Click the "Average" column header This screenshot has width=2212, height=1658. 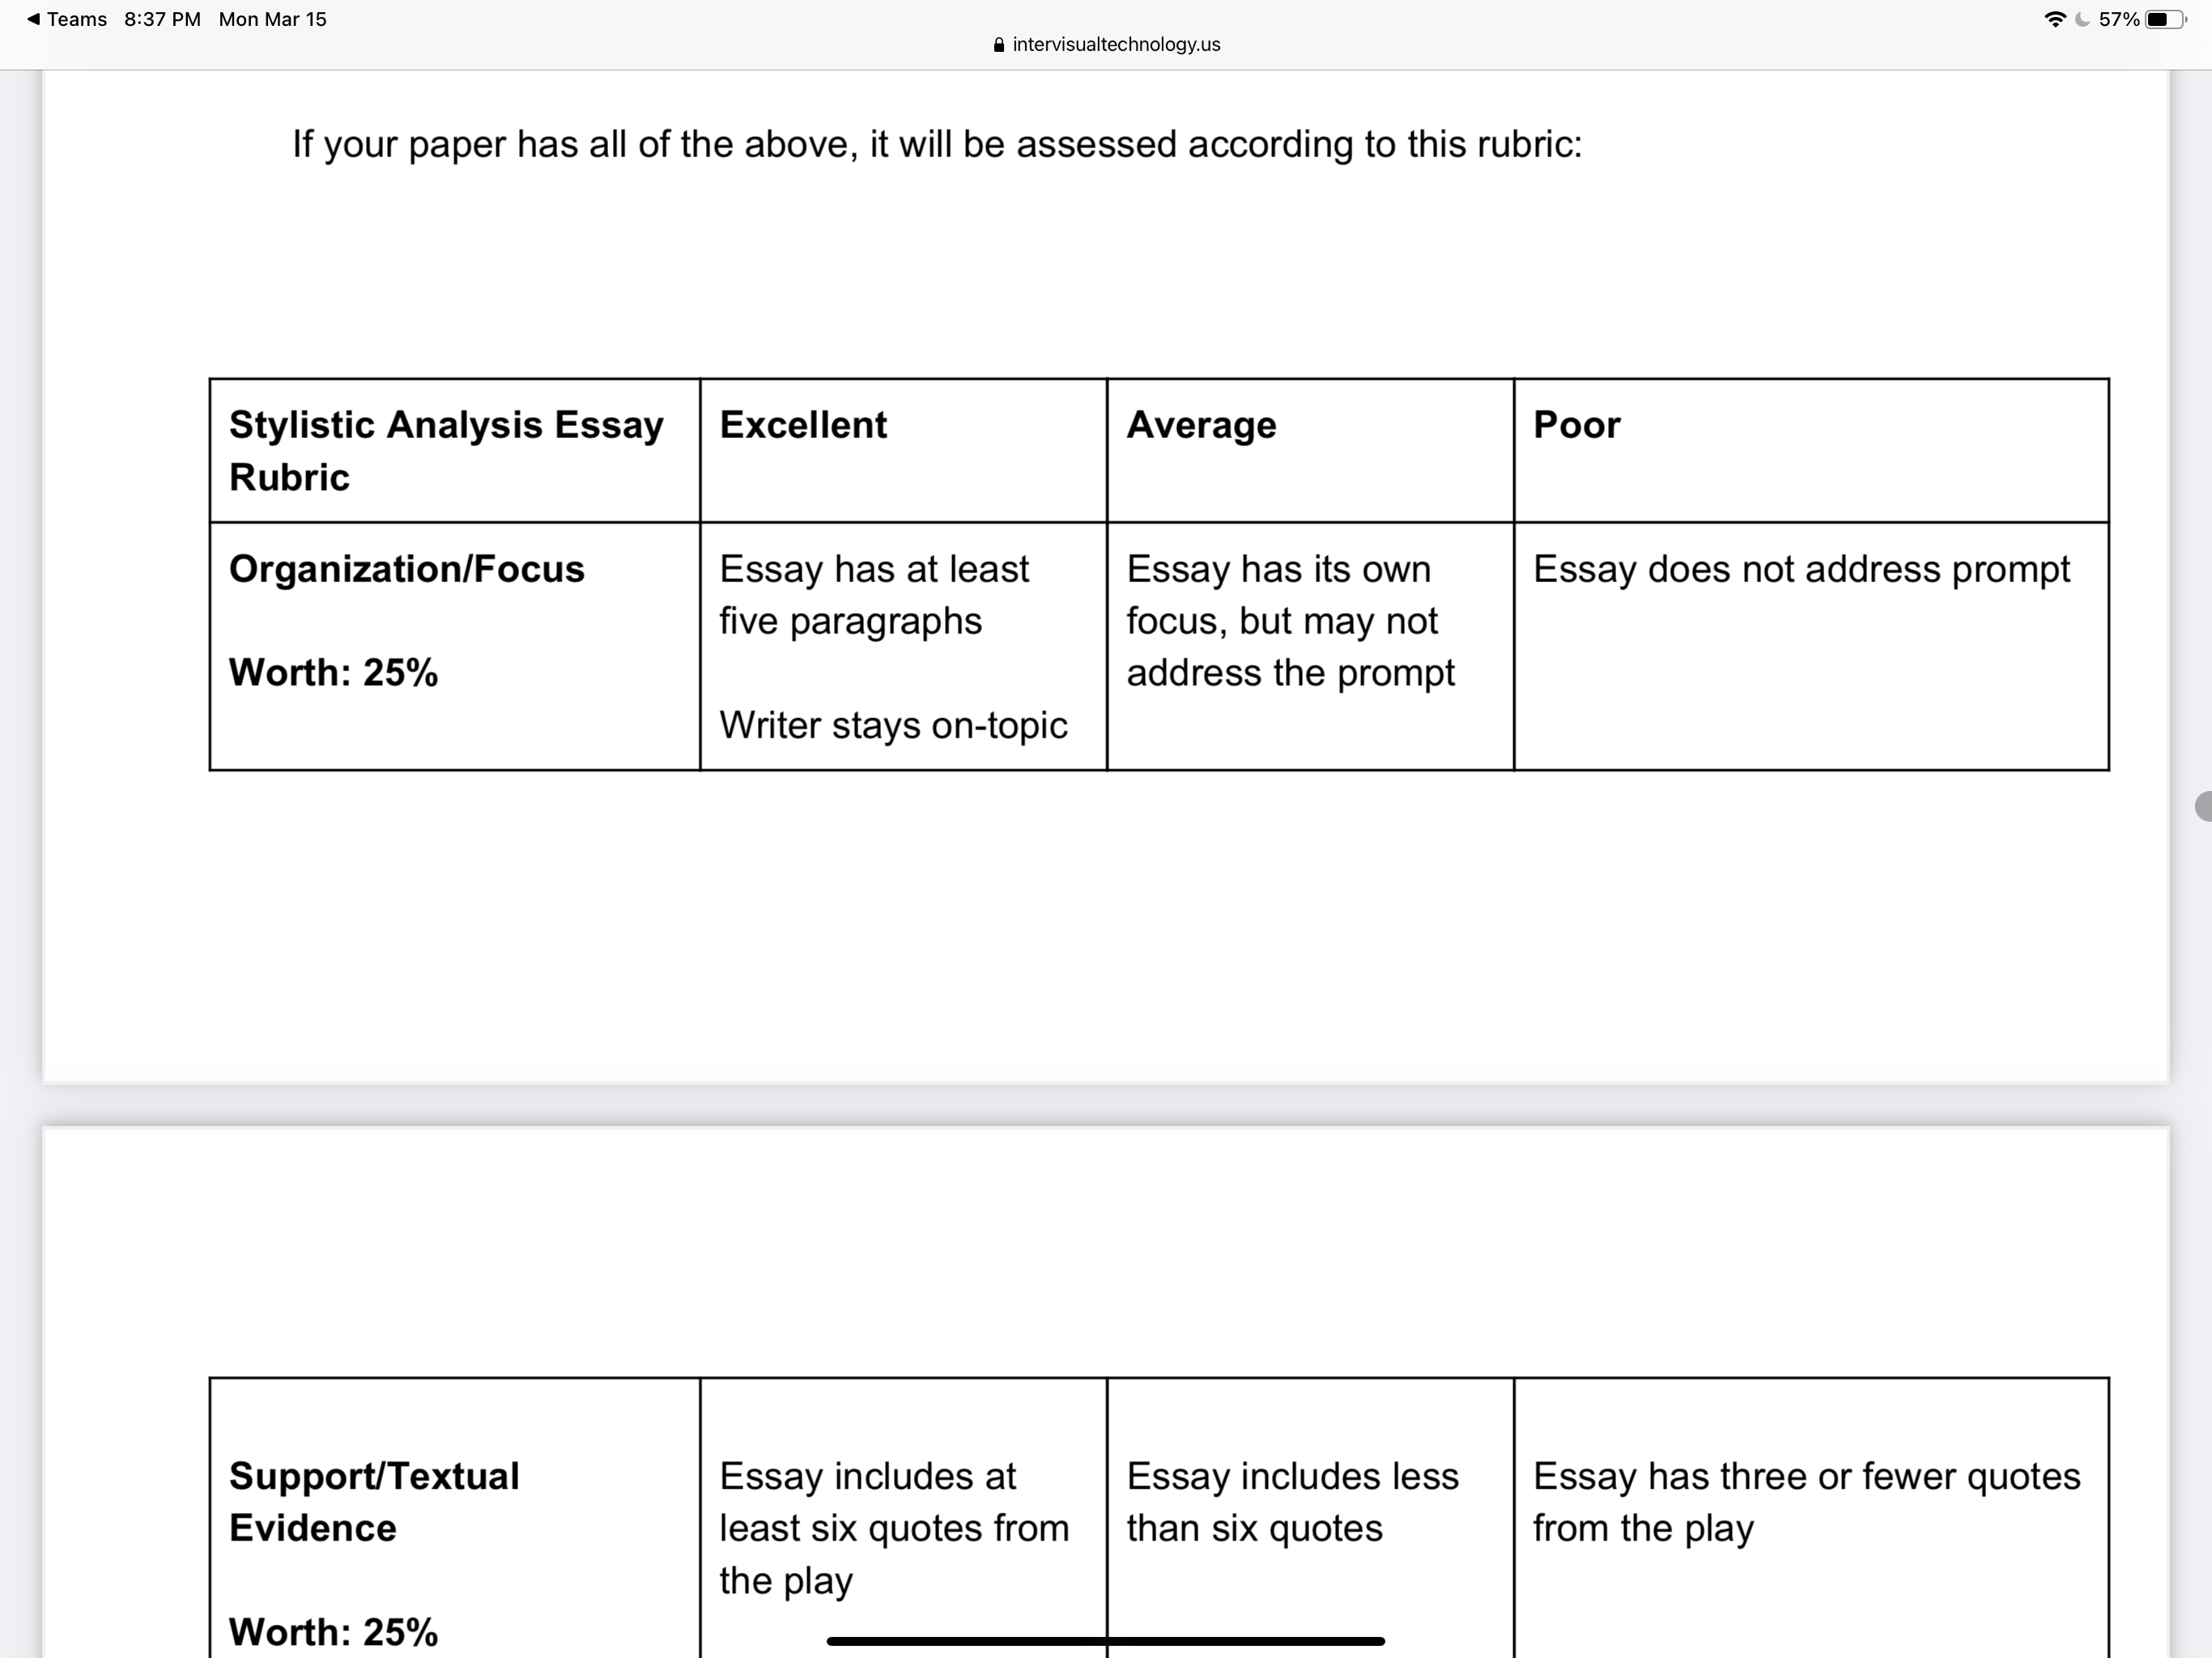[1201, 425]
